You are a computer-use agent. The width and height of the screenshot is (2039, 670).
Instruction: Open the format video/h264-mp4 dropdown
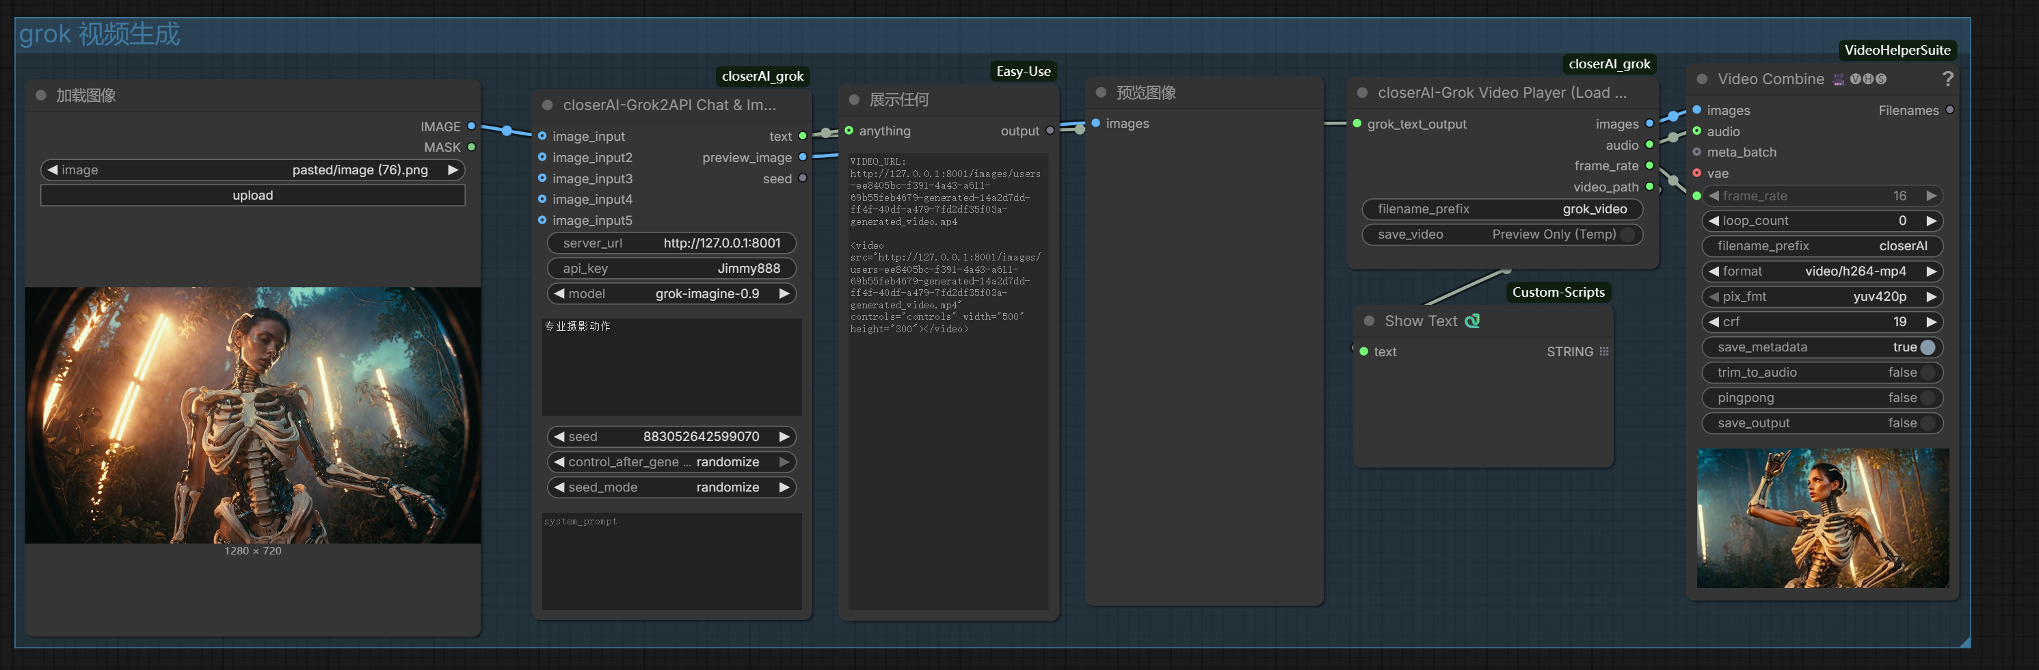[1822, 271]
